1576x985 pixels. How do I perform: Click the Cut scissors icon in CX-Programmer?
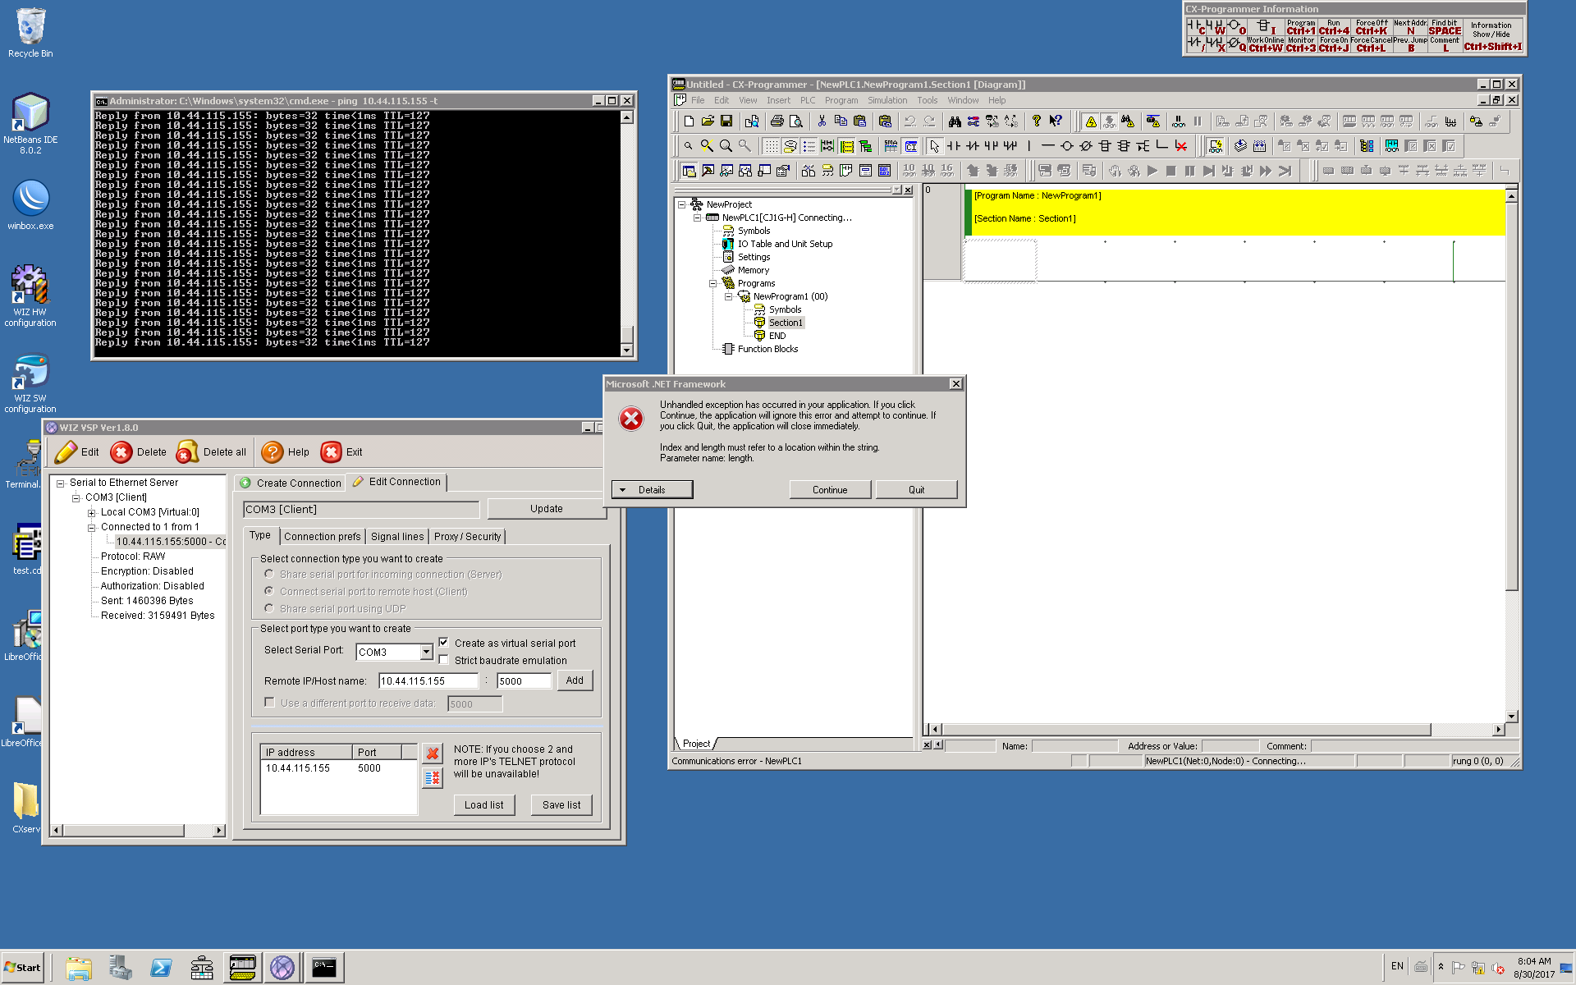click(821, 121)
